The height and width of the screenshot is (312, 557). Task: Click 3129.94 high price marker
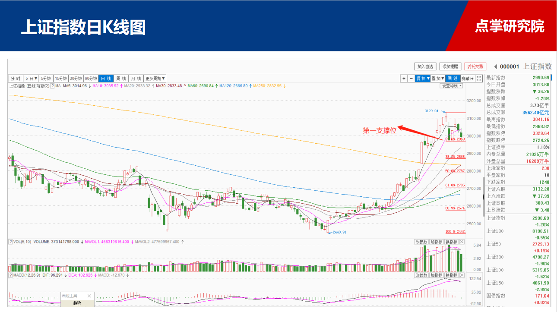(x=431, y=111)
